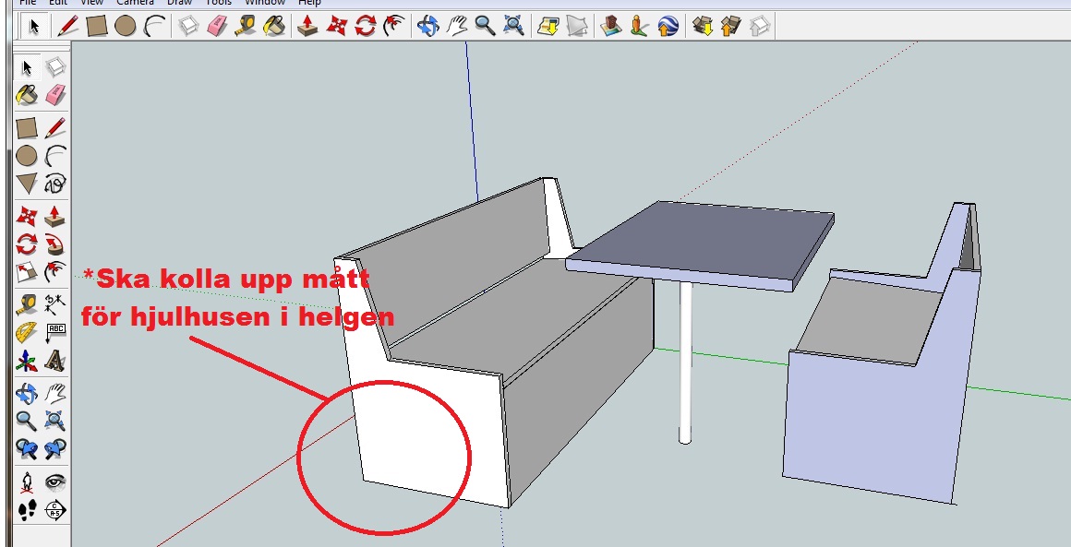Select the Scale tool
Image resolution: width=1071 pixels, height=547 pixels.
point(26,273)
